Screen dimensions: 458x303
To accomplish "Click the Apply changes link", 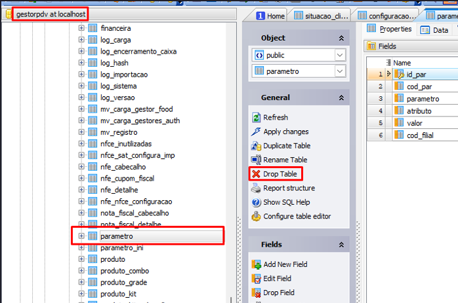I will pos(286,132).
